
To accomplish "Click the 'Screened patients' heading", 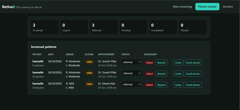I will pyautogui.click(x=43, y=47).
